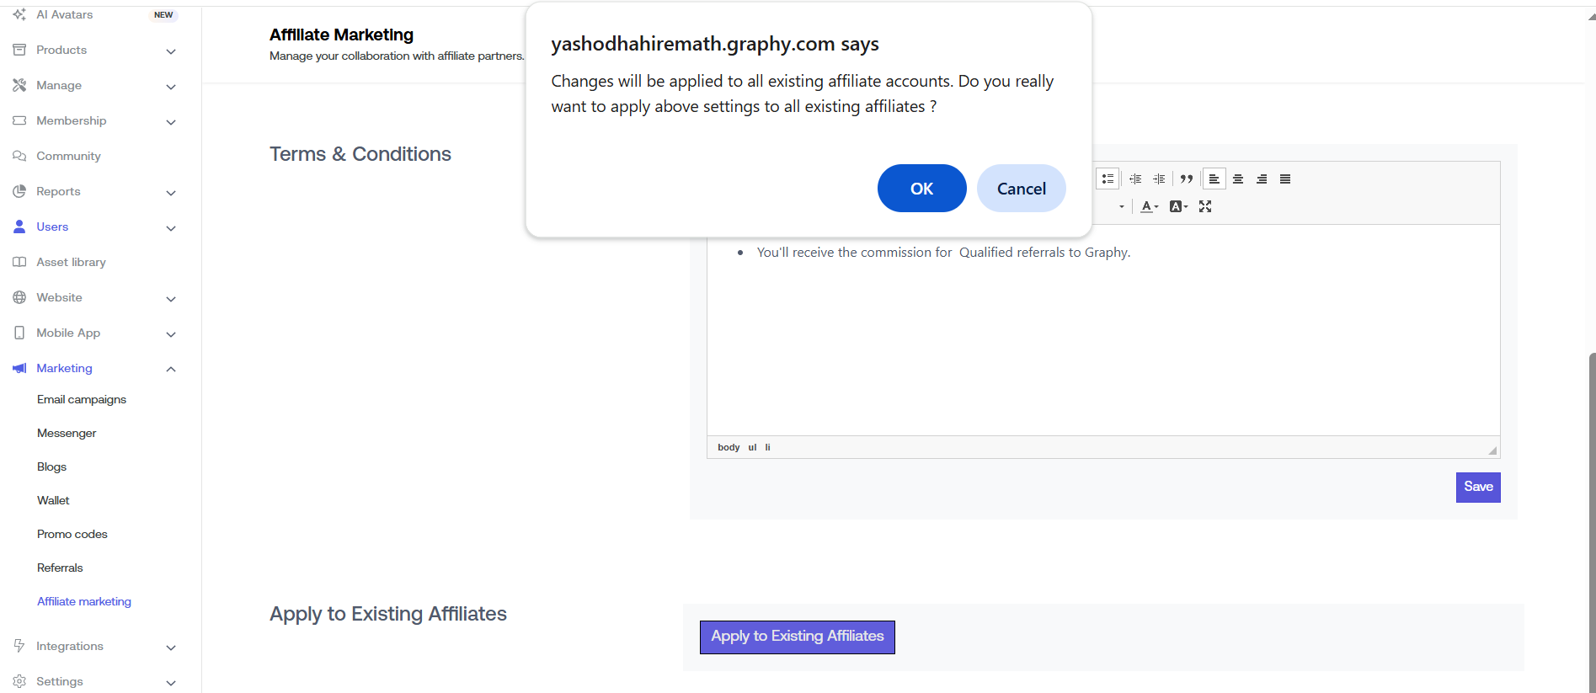Toggle the bulleted list button
The width and height of the screenshot is (1596, 693).
click(1108, 179)
